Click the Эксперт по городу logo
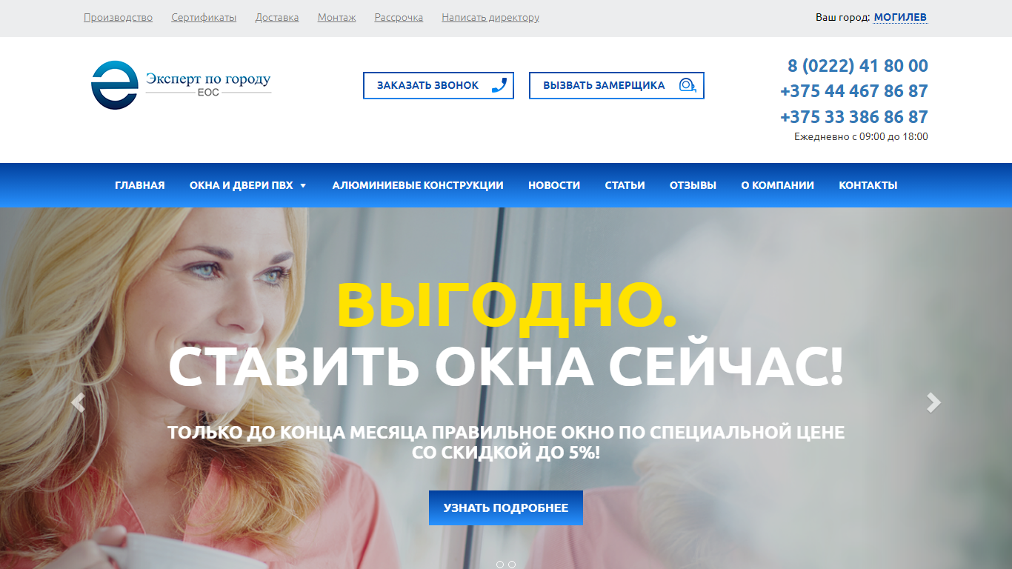 pos(181,85)
